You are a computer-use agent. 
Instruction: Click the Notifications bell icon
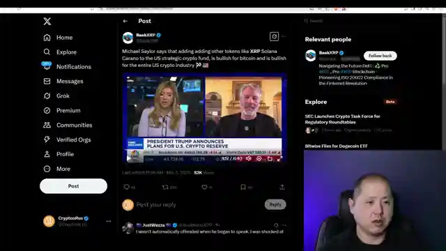coord(47,67)
